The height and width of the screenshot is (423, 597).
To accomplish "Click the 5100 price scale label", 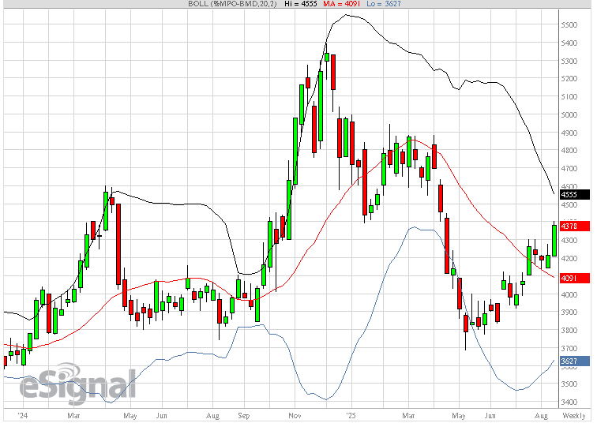I will coord(569,96).
